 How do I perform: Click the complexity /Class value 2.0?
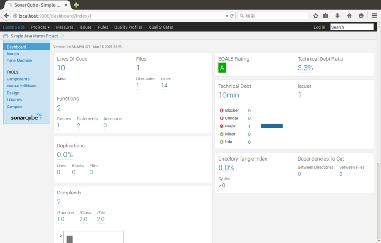[x=83, y=219]
